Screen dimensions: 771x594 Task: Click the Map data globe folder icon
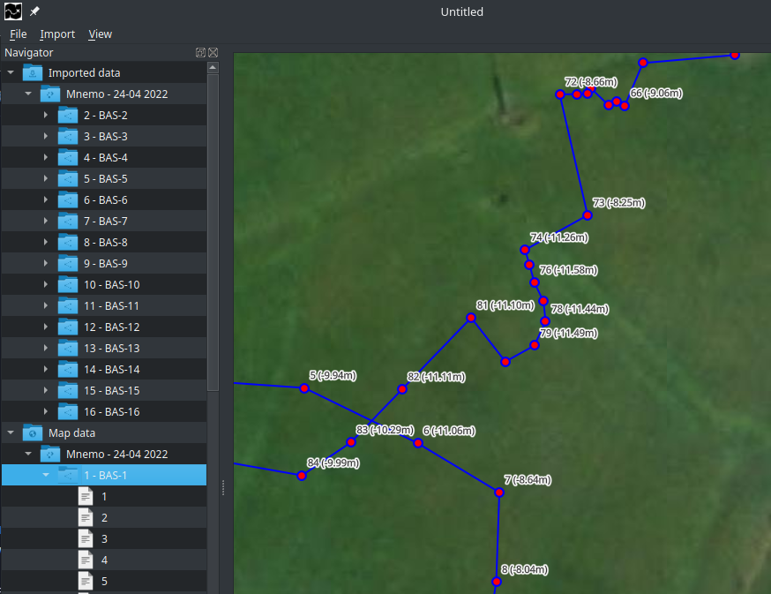[33, 432]
